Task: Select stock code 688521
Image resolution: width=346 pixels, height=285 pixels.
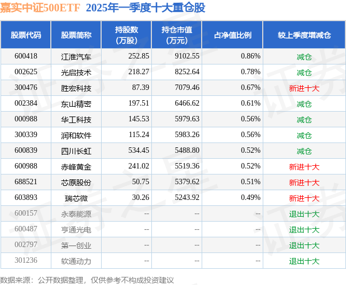Action: pyautogui.click(x=26, y=182)
